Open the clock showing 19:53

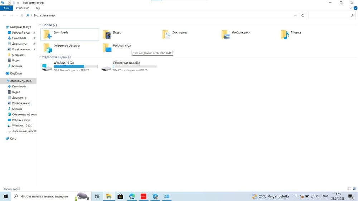point(338,196)
